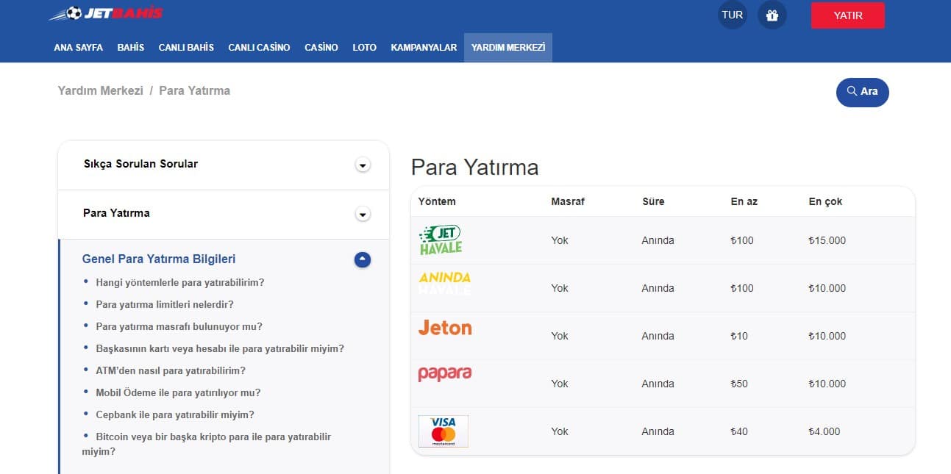
Task: Select the Visa Mastercard payment logo
Action: (443, 431)
